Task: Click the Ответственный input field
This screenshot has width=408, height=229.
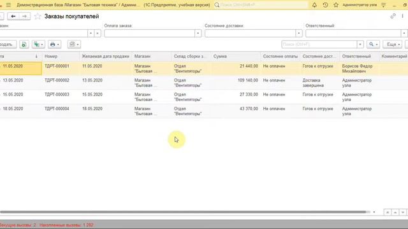Action: point(353,34)
